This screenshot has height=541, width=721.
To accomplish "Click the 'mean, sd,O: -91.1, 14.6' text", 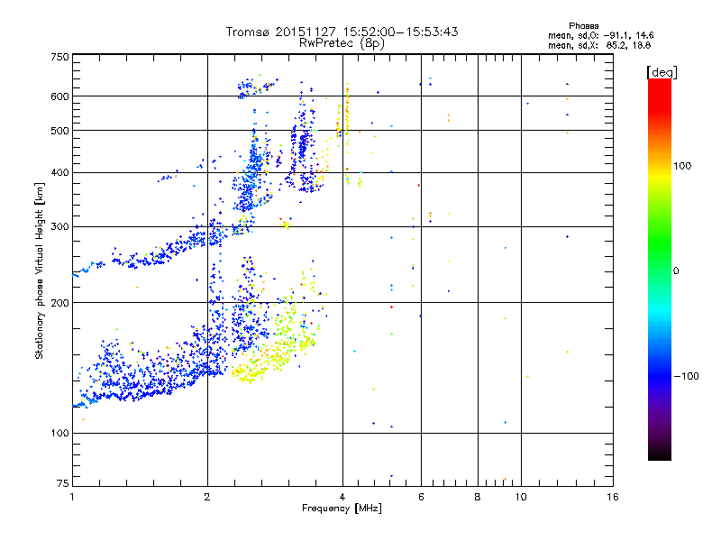I will pos(600,35).
